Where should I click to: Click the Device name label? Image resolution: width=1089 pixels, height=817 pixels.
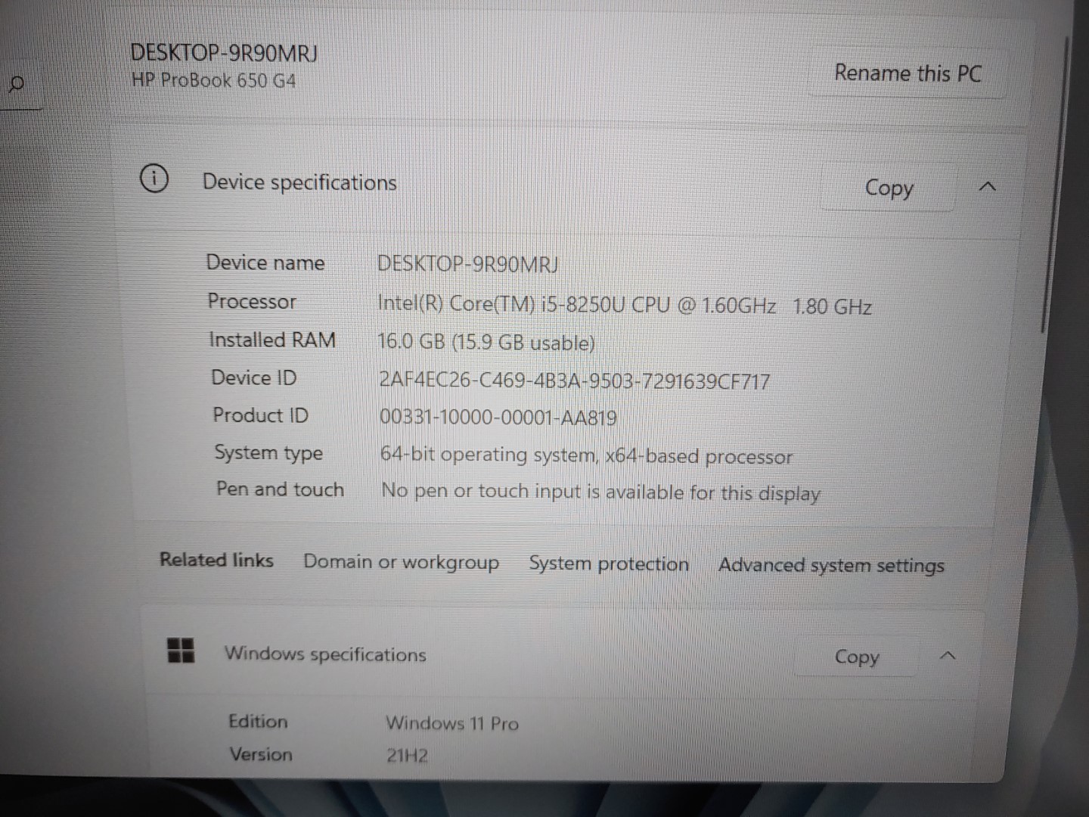pos(265,262)
